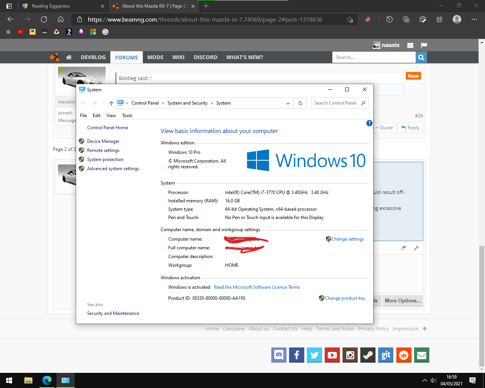
Task: Select MODS in forum navigation
Action: coord(155,57)
